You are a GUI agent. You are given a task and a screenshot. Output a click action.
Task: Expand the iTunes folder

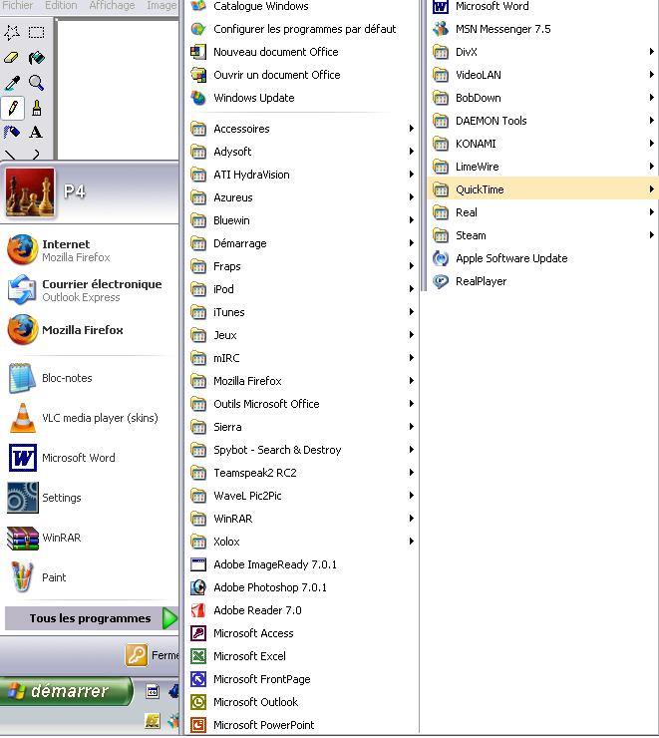(301, 312)
